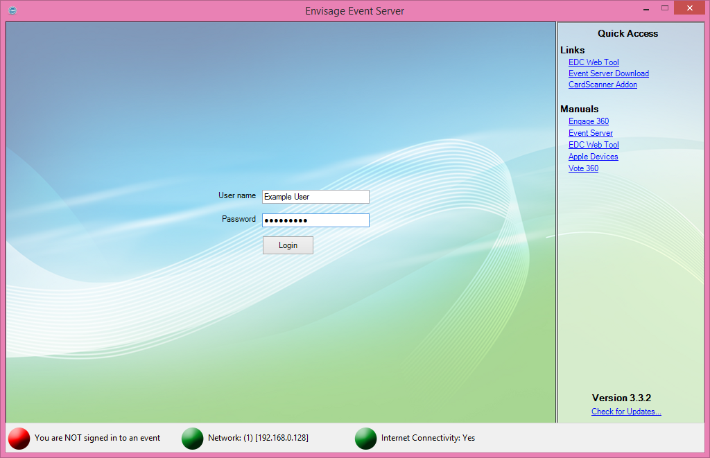Open EDC Web Tool under Links
The width and height of the screenshot is (710, 458).
coord(594,62)
